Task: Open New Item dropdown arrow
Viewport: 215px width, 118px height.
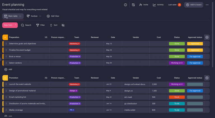Action: click(x=16, y=25)
